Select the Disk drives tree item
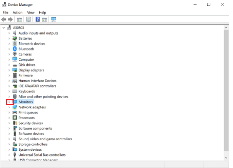The height and width of the screenshot is (168, 233). tap(27, 65)
